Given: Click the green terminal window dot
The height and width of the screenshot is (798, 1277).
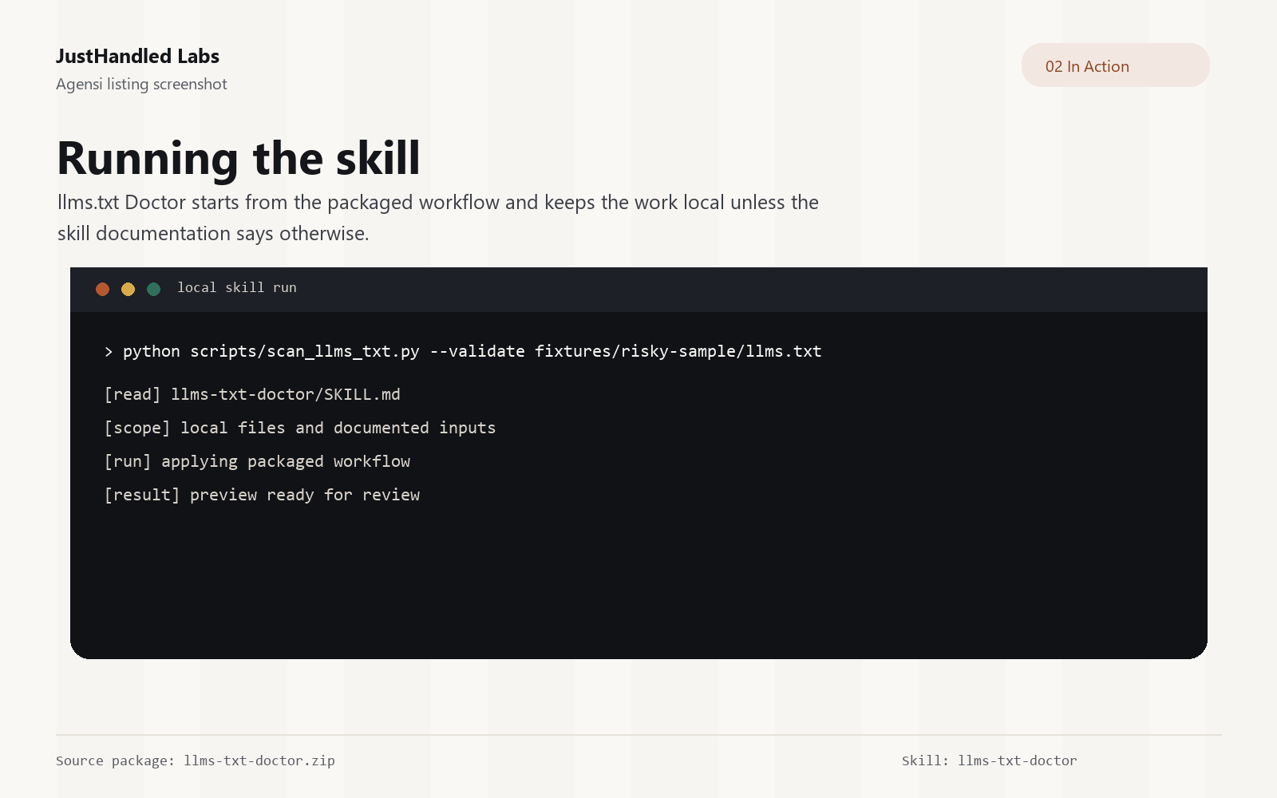Looking at the screenshot, I should click(x=153, y=289).
